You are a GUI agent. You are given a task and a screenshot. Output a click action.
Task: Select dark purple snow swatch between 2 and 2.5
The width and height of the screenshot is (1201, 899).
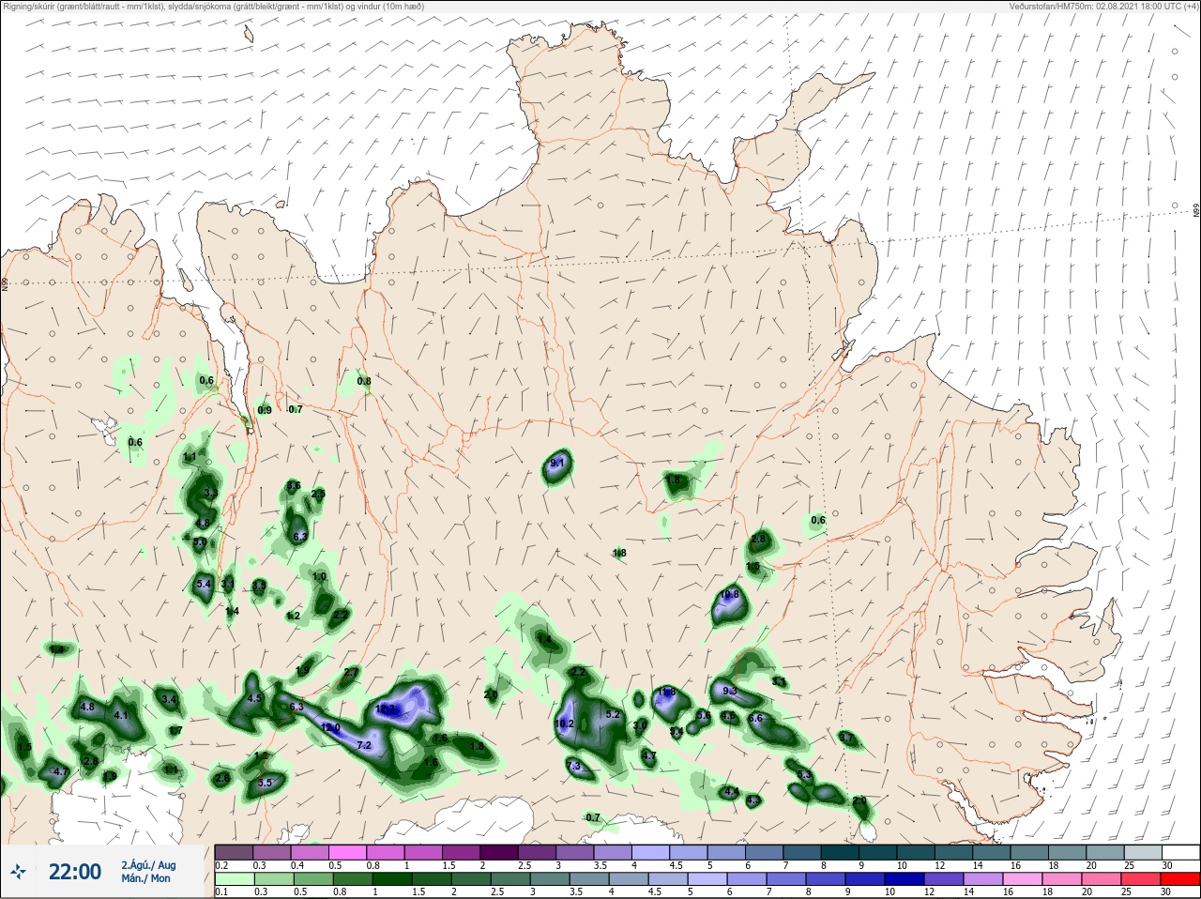499,852
